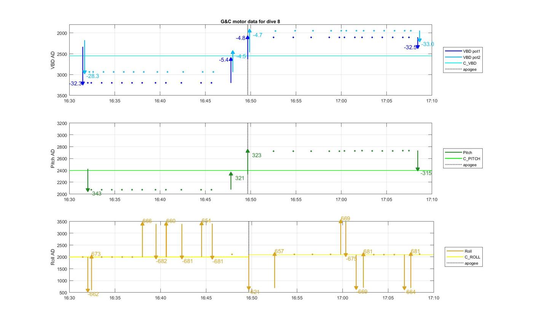Click the '-4.7' VBD annotation
The width and height of the screenshot is (533, 329).
(x=257, y=35)
